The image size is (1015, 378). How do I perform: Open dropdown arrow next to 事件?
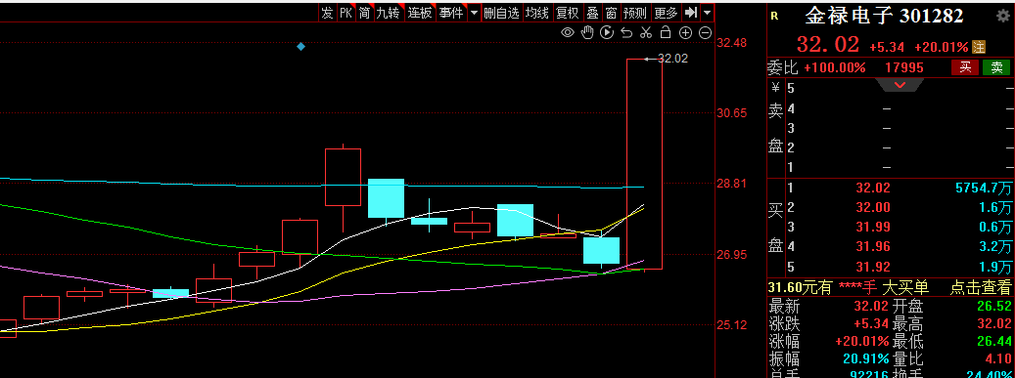[x=475, y=13]
